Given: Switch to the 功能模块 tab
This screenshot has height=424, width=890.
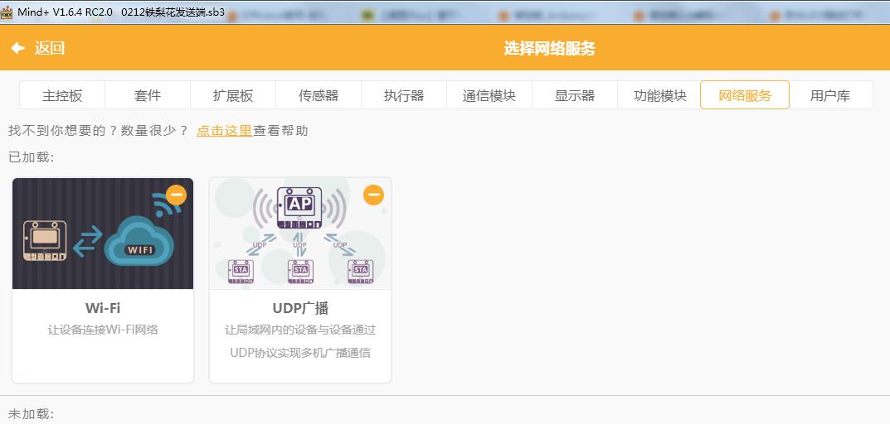Looking at the screenshot, I should point(659,95).
